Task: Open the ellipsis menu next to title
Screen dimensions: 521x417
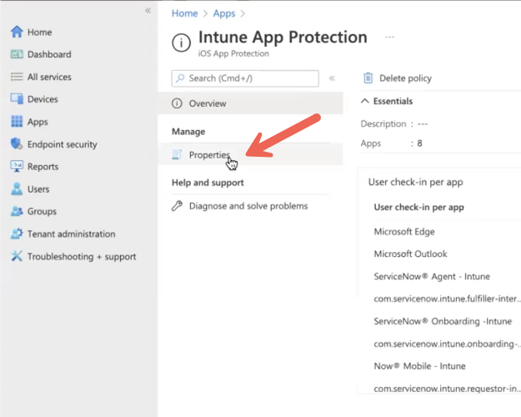Action: [x=389, y=37]
